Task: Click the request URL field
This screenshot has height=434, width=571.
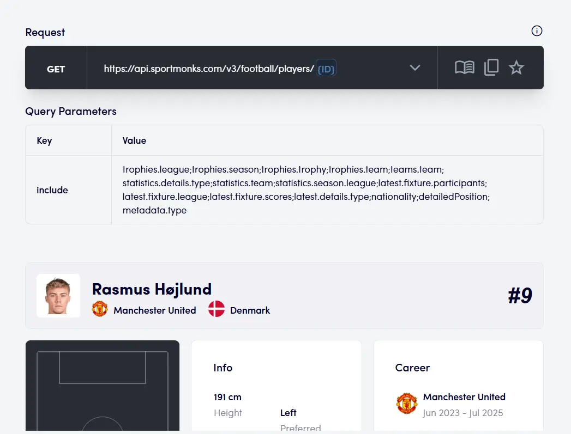Action: pos(262,68)
